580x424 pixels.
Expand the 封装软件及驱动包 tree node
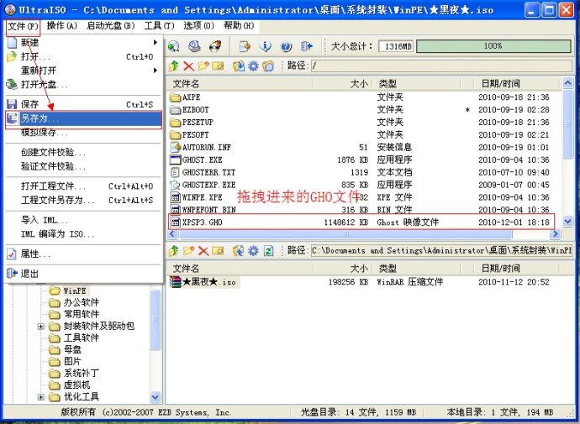point(41,326)
